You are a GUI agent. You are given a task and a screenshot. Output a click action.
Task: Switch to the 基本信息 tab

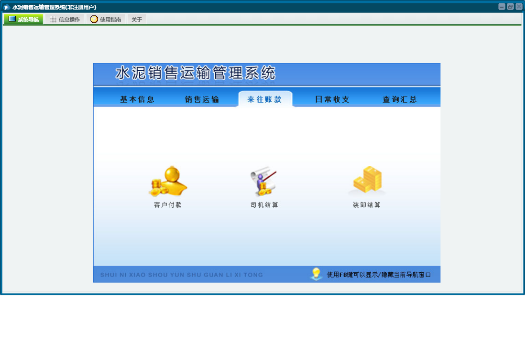(x=137, y=99)
